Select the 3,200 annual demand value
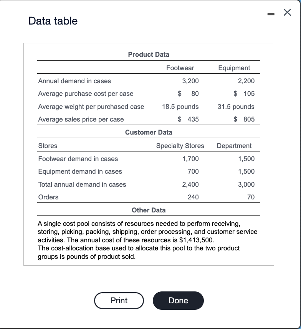The image size is (301, 329). pos(191,81)
